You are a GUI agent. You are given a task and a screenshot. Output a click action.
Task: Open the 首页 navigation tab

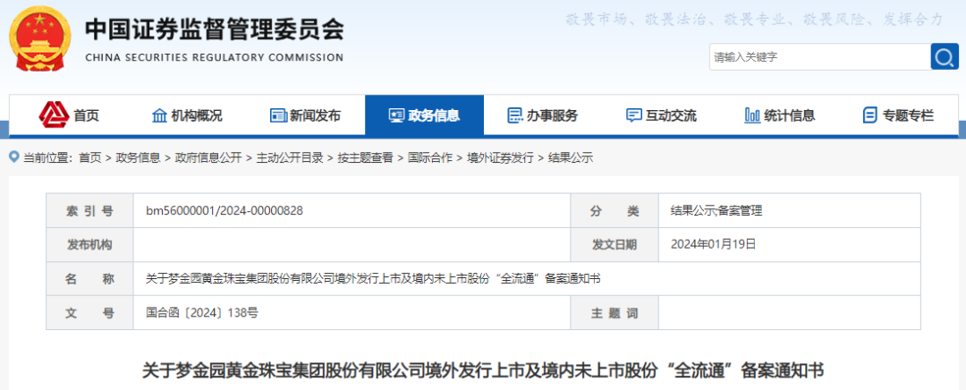click(68, 115)
